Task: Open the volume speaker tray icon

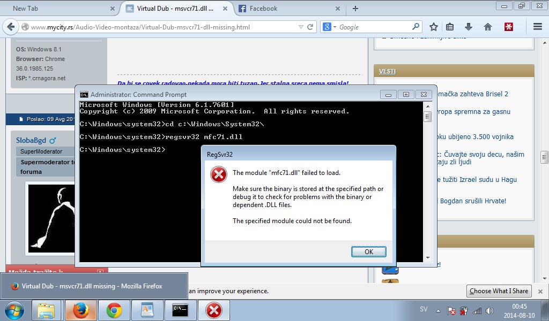Action: click(x=490, y=310)
